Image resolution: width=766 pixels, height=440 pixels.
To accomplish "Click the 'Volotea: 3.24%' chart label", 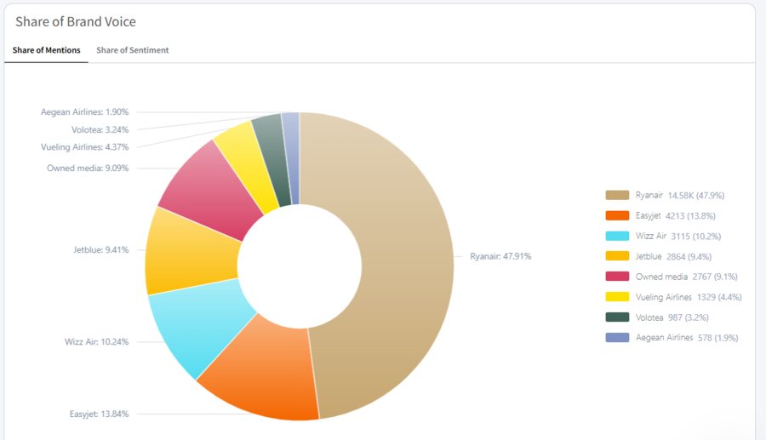I will [100, 130].
